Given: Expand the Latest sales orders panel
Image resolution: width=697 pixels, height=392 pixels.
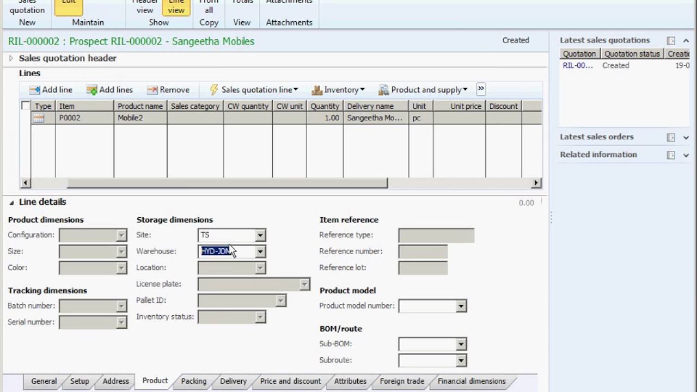Looking at the screenshot, I should coord(686,138).
